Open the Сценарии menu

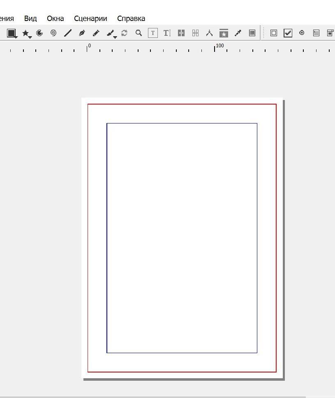pos(90,19)
